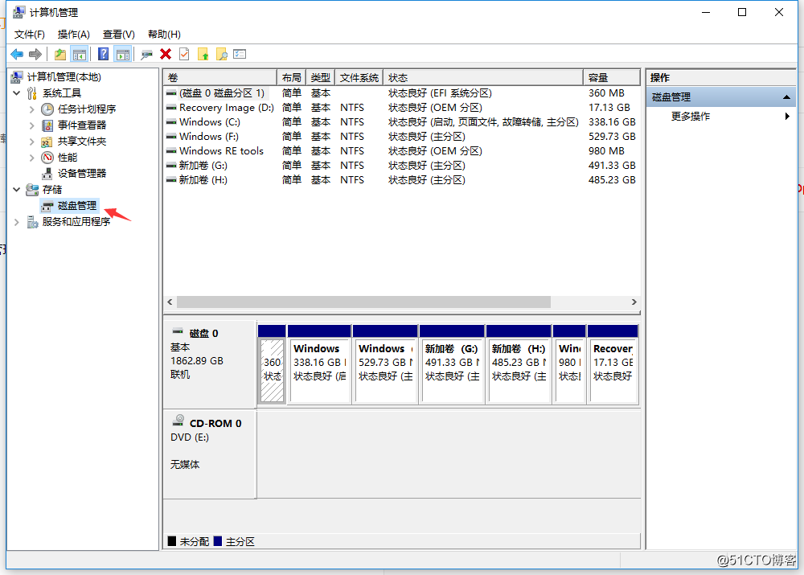Viewport: 804px width, 575px height.
Task: Click the volume list scroll-left arrow
Action: click(170, 302)
